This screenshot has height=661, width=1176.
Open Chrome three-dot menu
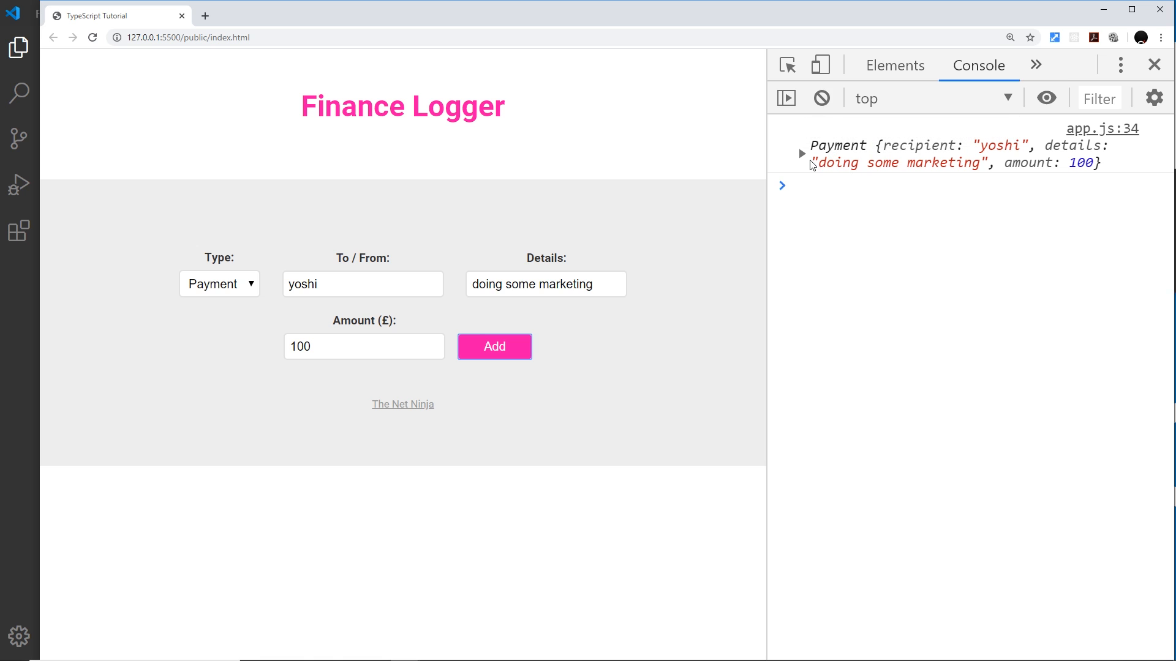1161,37
